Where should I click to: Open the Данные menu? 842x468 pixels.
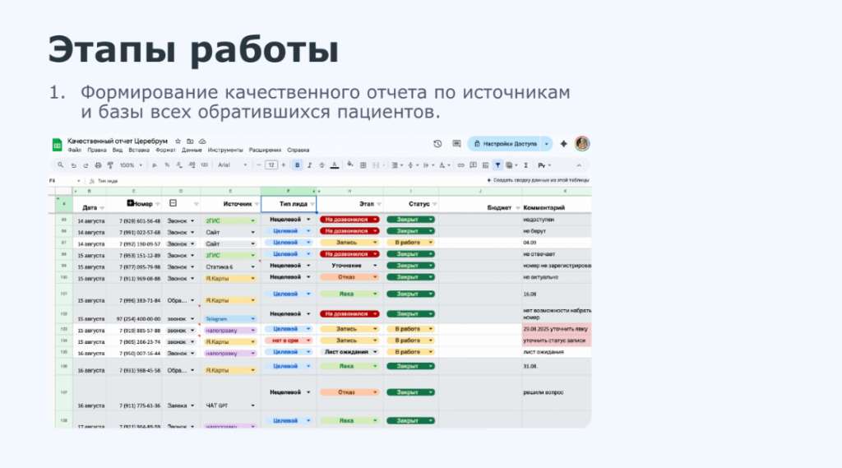192,151
